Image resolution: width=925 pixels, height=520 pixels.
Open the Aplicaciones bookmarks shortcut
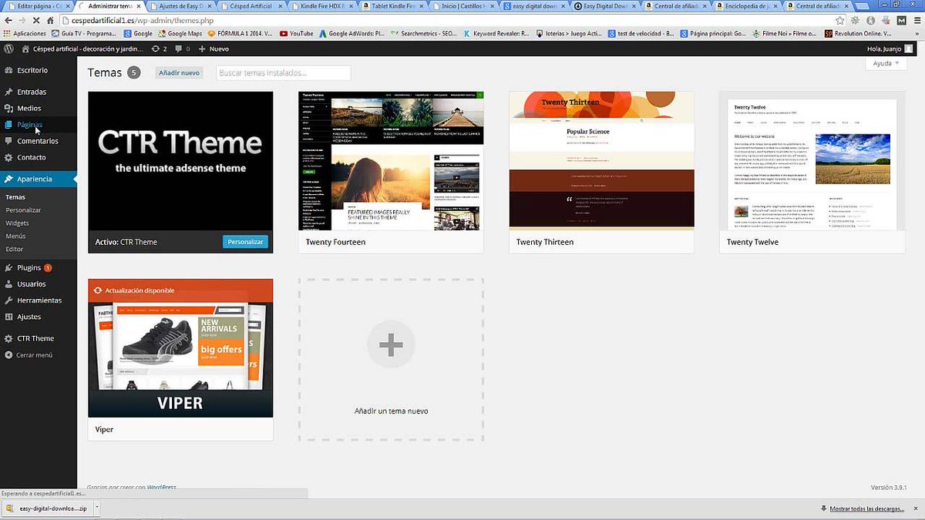pos(25,34)
